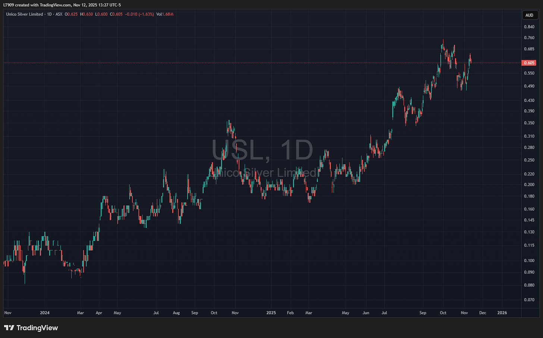This screenshot has height=338, width=543.
Task: Click the 0.220 price axis label
Action: coord(529,174)
